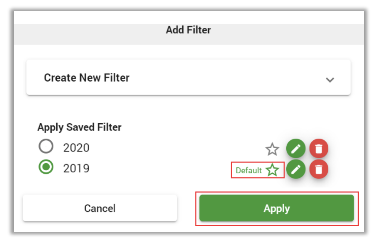Delete the 2020 saved filter

click(319, 148)
